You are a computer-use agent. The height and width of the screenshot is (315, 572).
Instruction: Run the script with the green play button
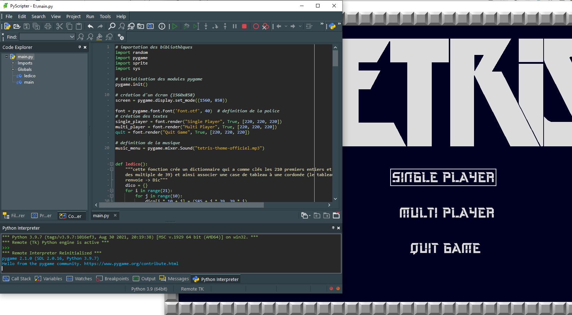(x=175, y=26)
